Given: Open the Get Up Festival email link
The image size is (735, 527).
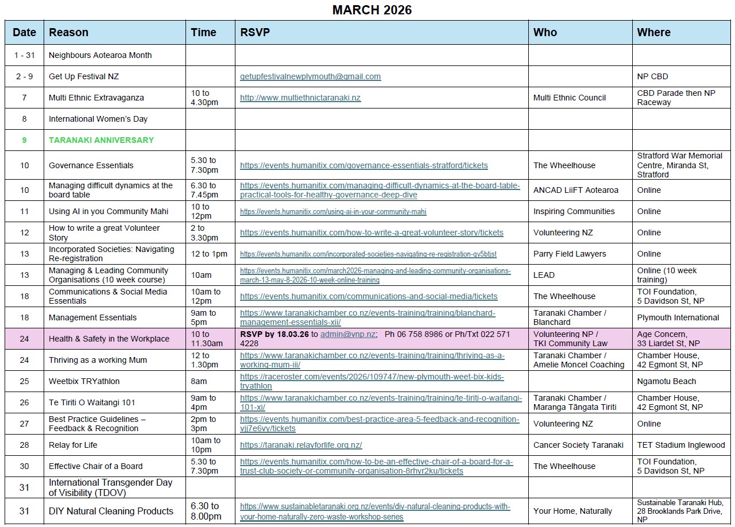Looking at the screenshot, I should [x=310, y=76].
